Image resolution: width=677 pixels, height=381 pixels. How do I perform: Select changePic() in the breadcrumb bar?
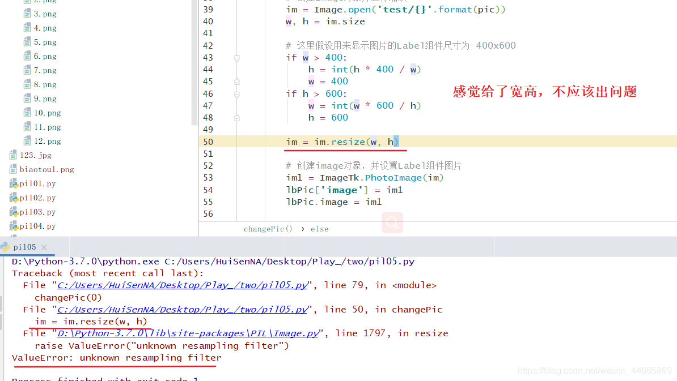[268, 229]
